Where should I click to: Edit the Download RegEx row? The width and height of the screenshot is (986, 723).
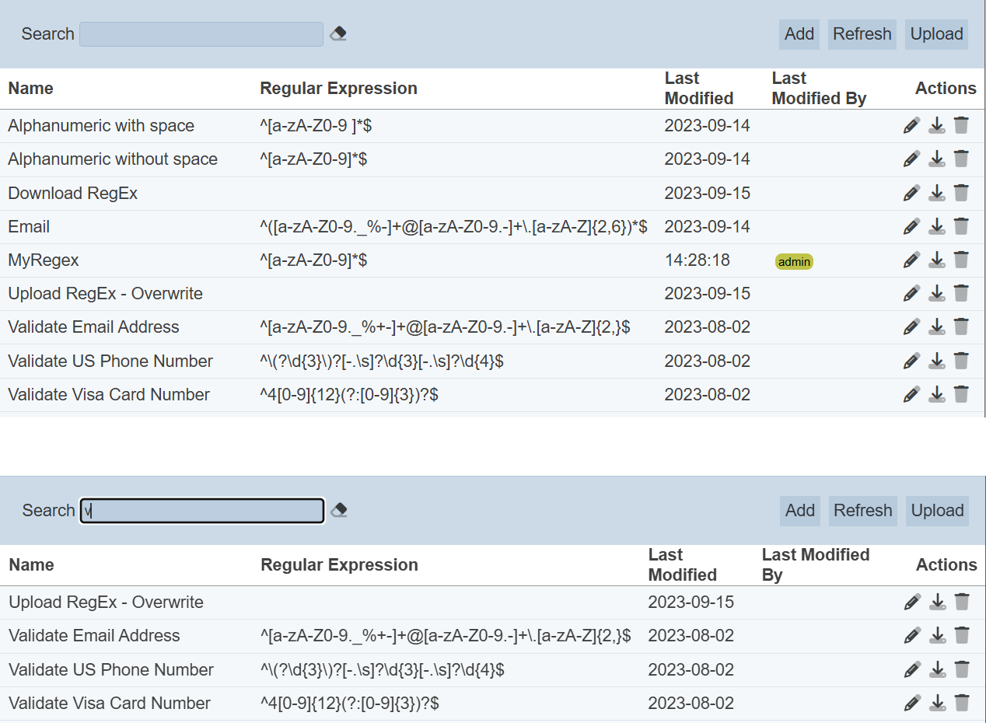point(911,193)
